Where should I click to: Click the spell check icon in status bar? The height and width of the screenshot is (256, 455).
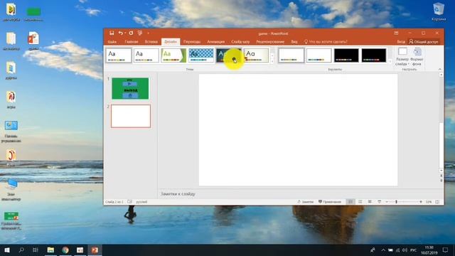[x=129, y=202]
